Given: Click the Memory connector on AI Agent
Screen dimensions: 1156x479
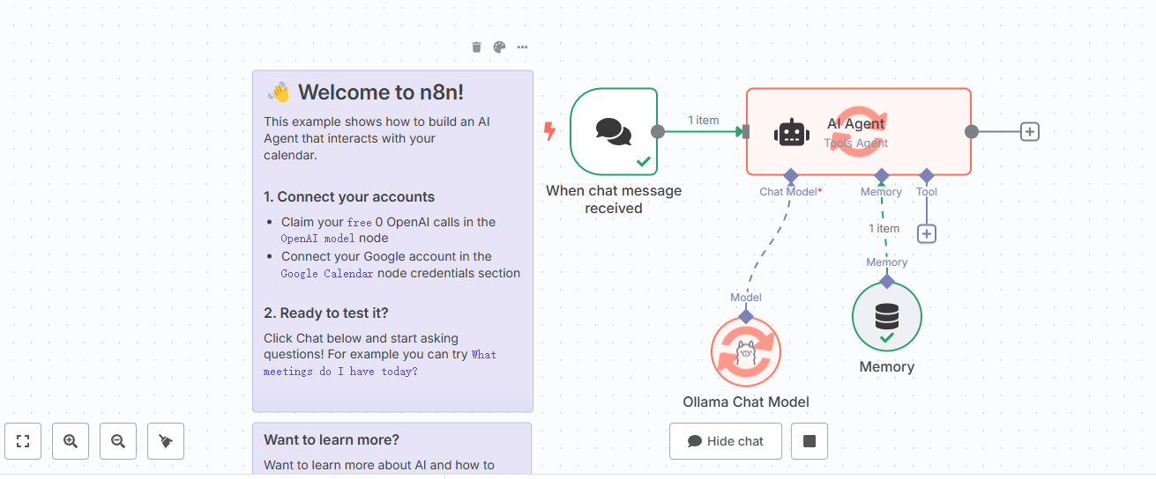Looking at the screenshot, I should pos(882,175).
